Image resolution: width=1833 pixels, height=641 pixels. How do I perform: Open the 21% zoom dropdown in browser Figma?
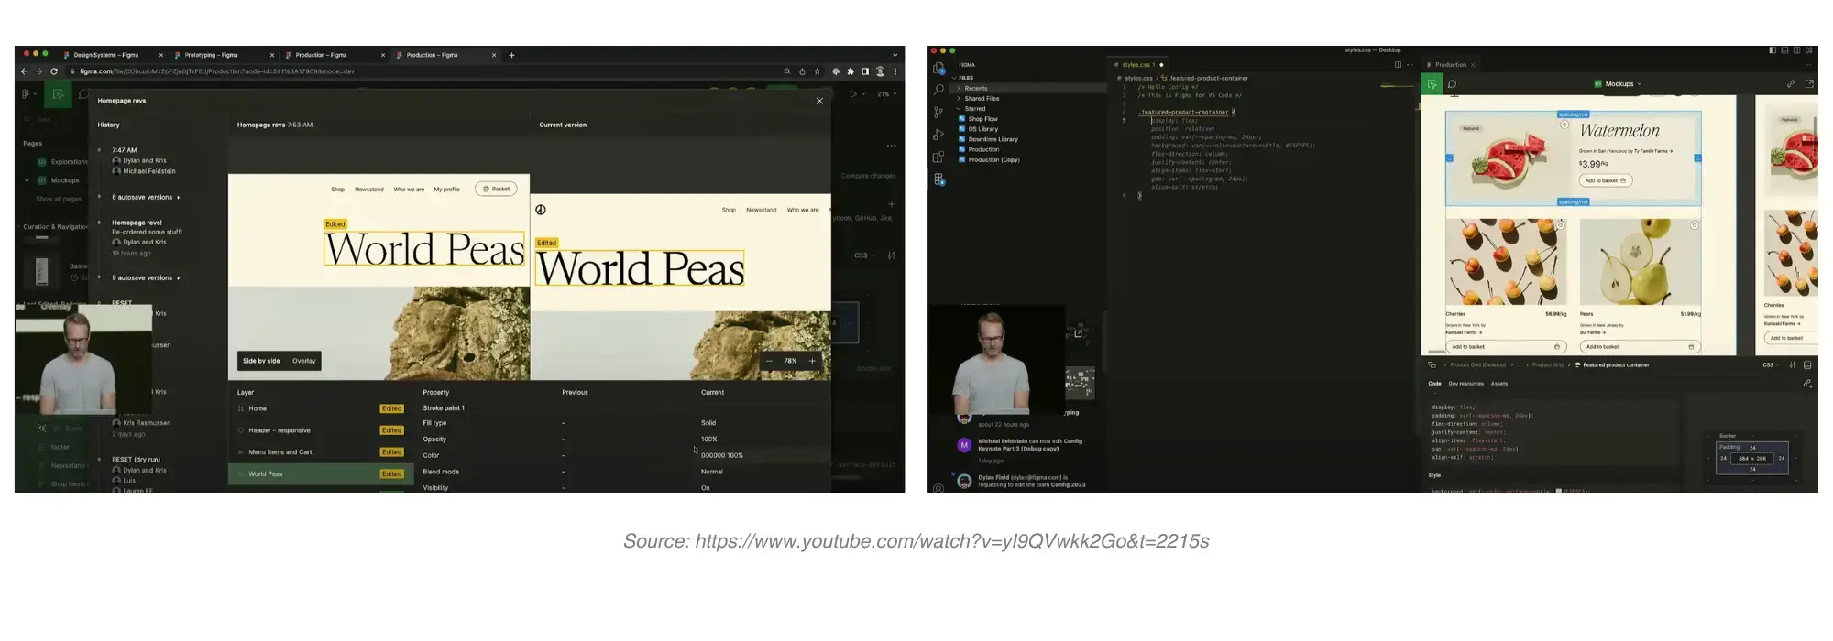(886, 93)
